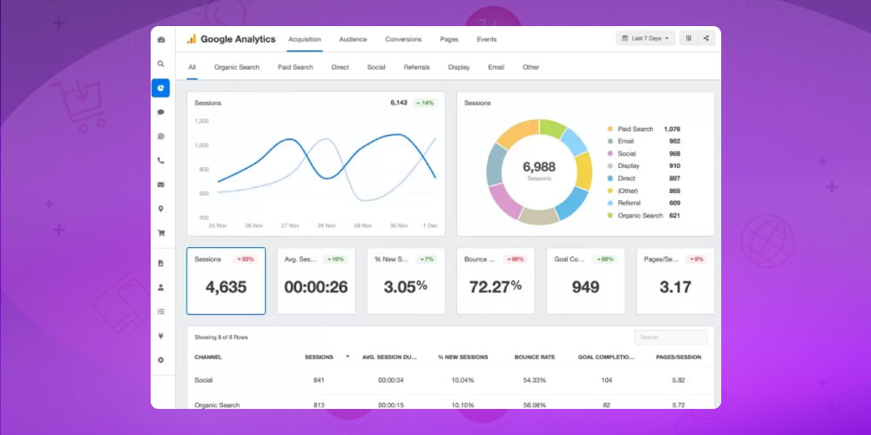The image size is (871, 435).
Task: Select the Referrals filter tab
Action: tap(416, 67)
